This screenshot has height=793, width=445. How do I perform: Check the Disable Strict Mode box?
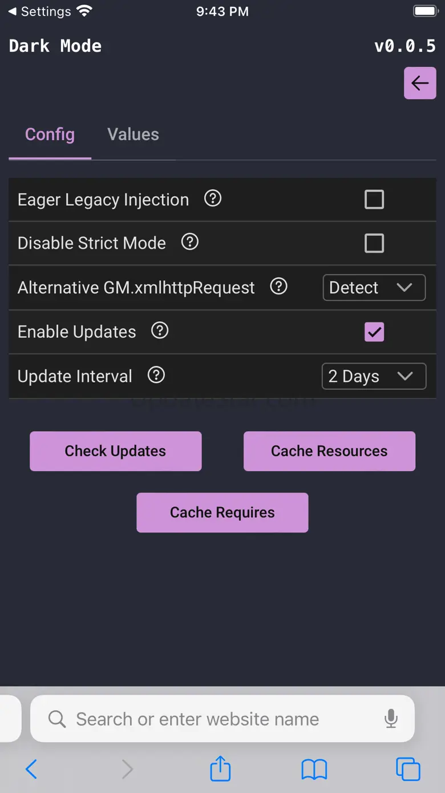[374, 243]
